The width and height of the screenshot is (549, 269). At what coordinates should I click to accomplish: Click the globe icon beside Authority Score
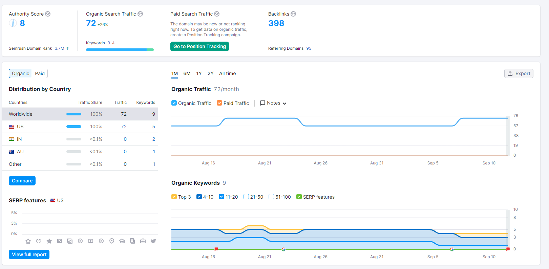[x=48, y=14]
